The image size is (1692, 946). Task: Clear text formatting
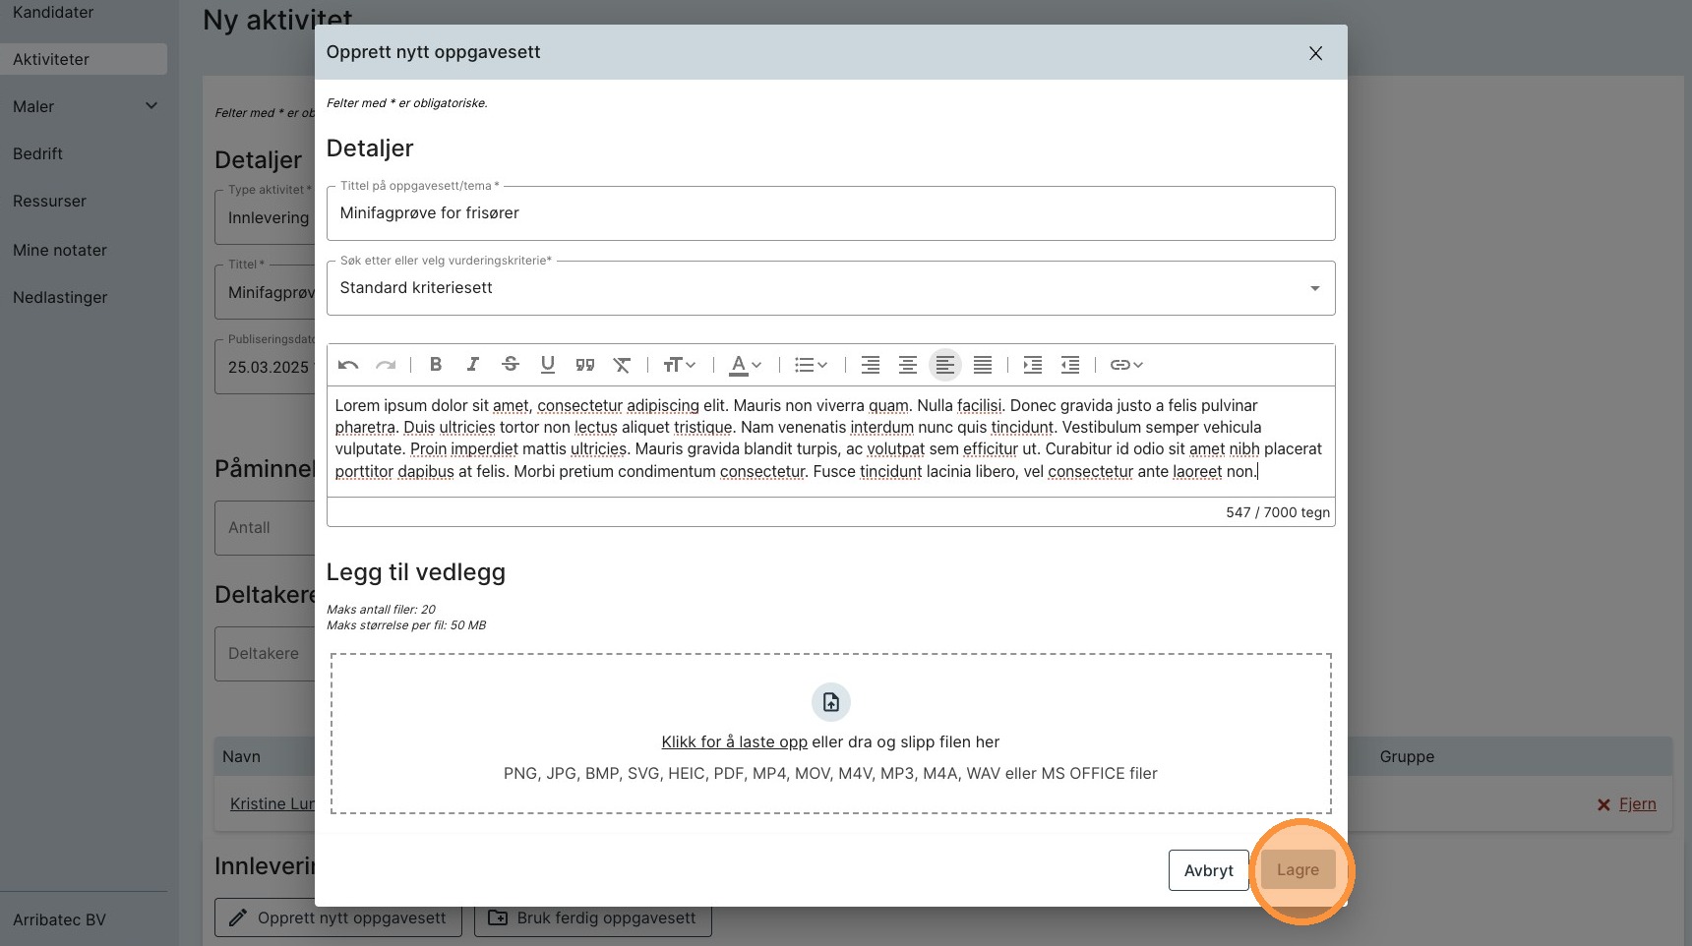(622, 365)
